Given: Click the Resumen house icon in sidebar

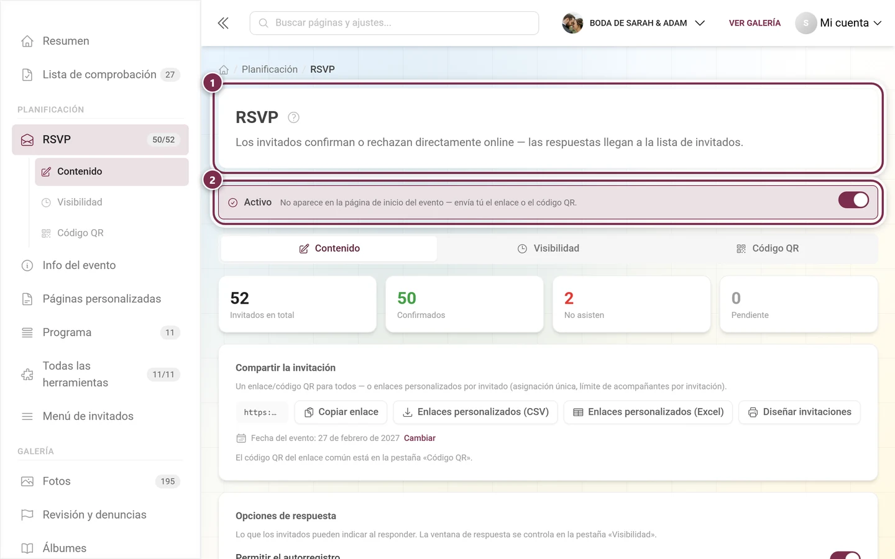Looking at the screenshot, I should (x=27, y=41).
